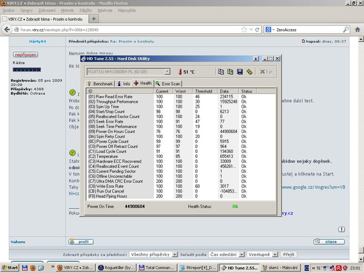The width and height of the screenshot is (364, 273).
Task: Switch to HD Tune Info tab
Action: point(123,84)
